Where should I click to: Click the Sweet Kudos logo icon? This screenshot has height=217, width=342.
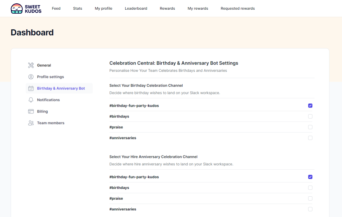pyautogui.click(x=16, y=9)
